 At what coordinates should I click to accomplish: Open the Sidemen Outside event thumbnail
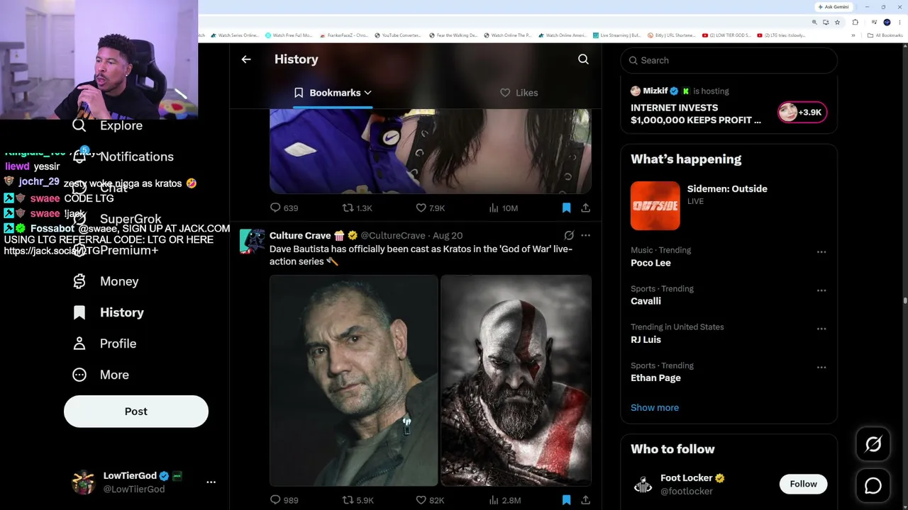pyautogui.click(x=655, y=206)
